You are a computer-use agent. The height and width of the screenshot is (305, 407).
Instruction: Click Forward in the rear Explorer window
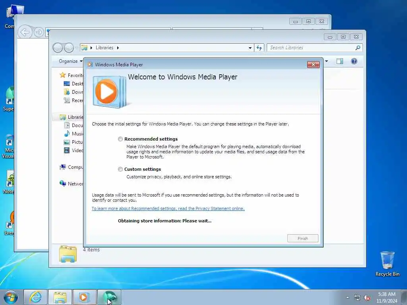pos(39,33)
